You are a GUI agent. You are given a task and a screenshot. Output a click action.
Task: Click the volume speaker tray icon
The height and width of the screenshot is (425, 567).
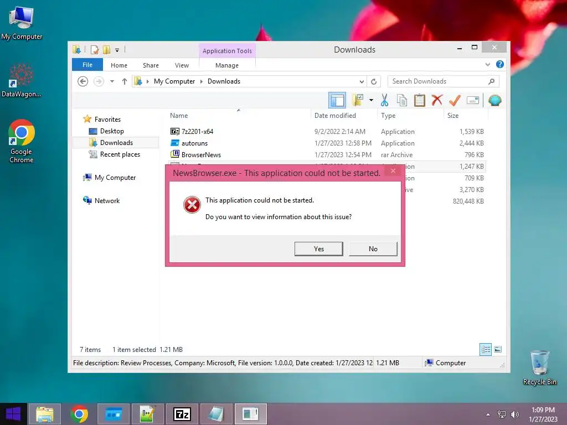point(514,414)
